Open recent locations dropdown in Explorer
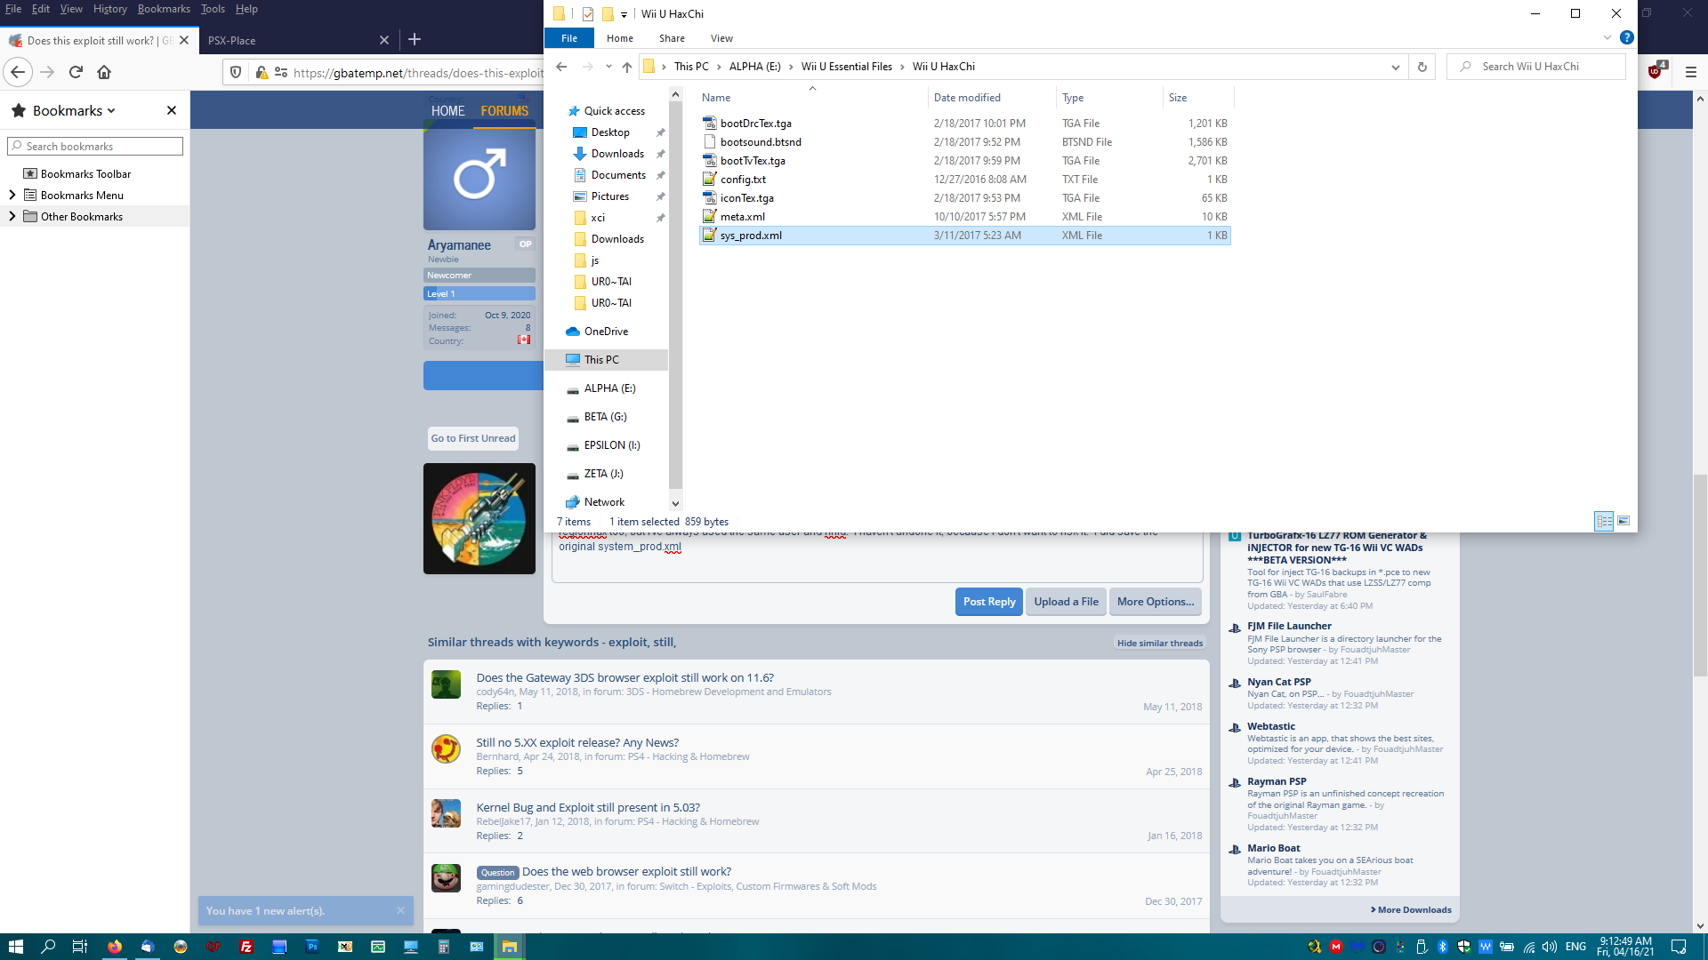The image size is (1708, 960). [608, 67]
